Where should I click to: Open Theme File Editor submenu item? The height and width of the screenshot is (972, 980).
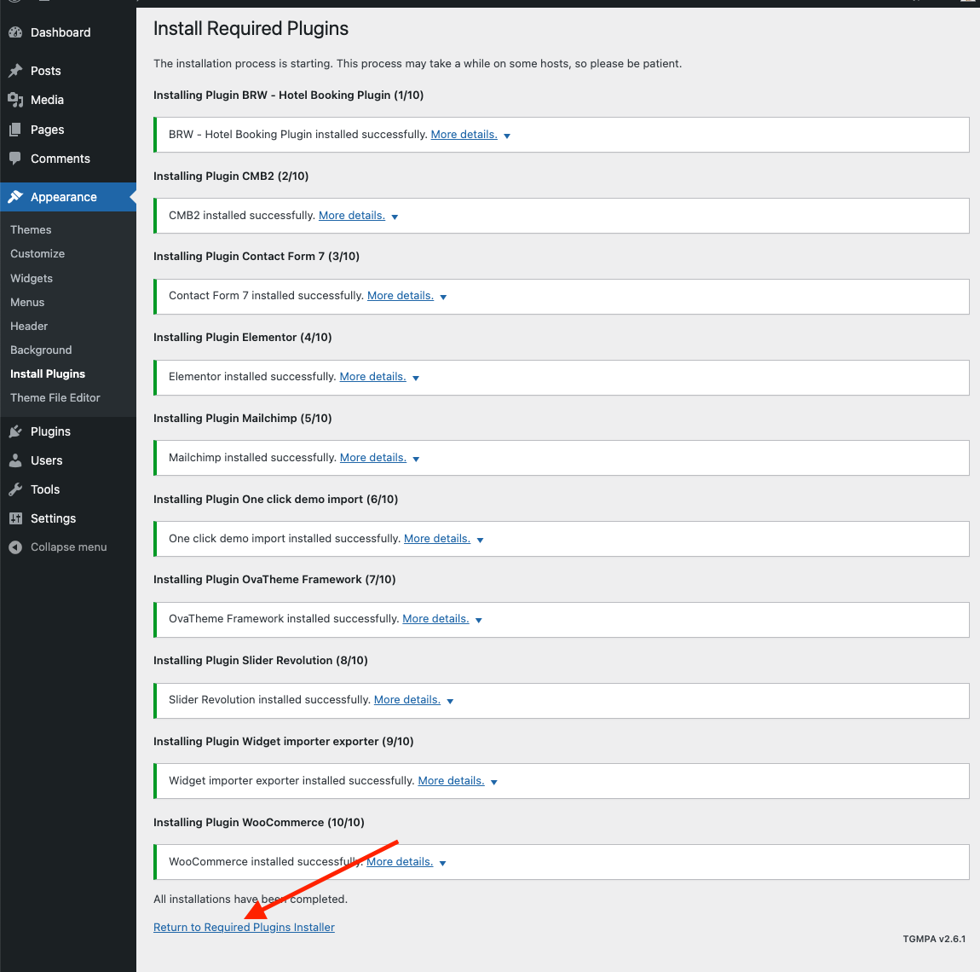[55, 398]
